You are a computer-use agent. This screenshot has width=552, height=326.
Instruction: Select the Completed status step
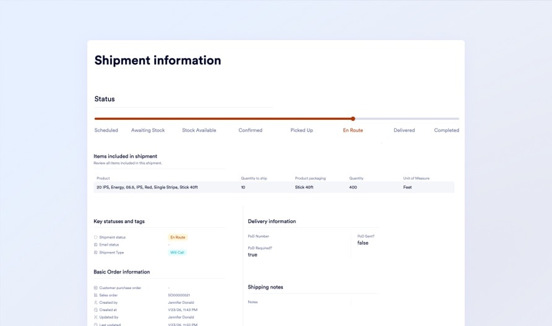[446, 130]
